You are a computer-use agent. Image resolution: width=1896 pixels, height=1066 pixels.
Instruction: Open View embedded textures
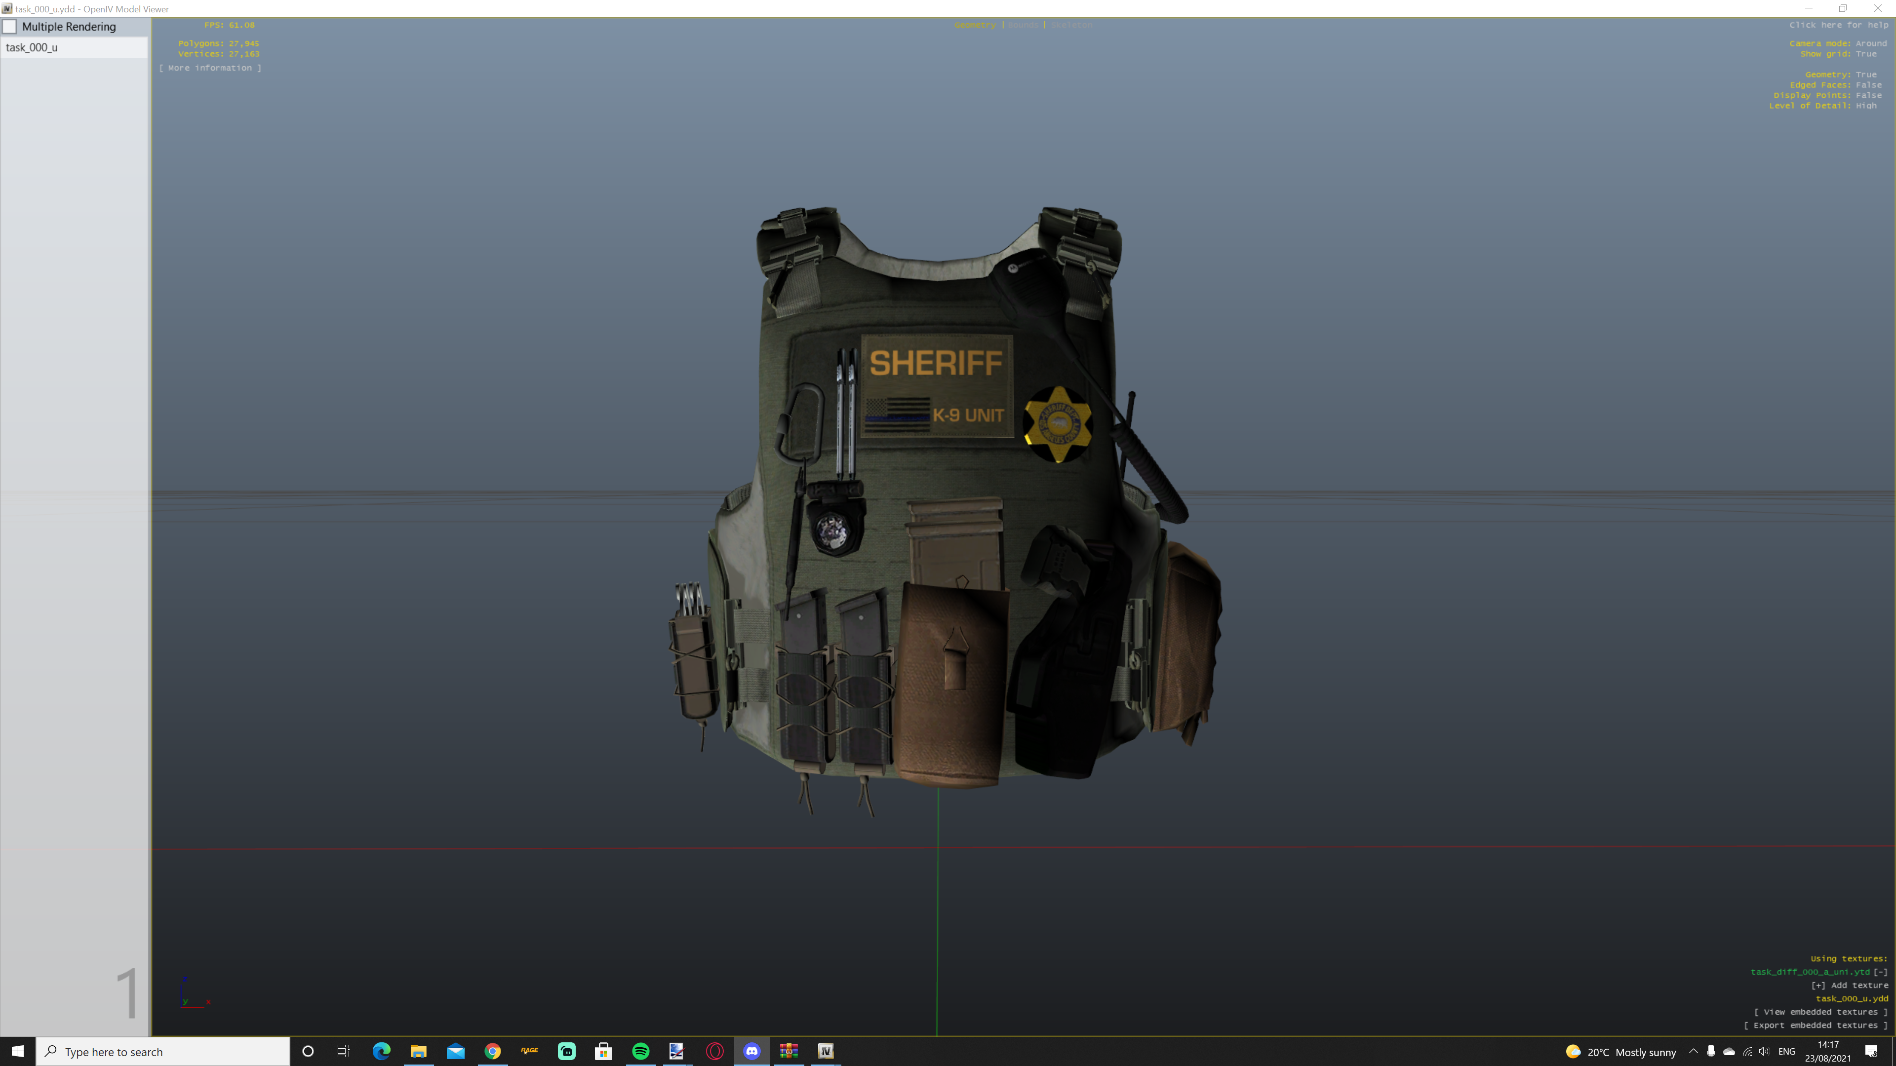[x=1820, y=1012]
